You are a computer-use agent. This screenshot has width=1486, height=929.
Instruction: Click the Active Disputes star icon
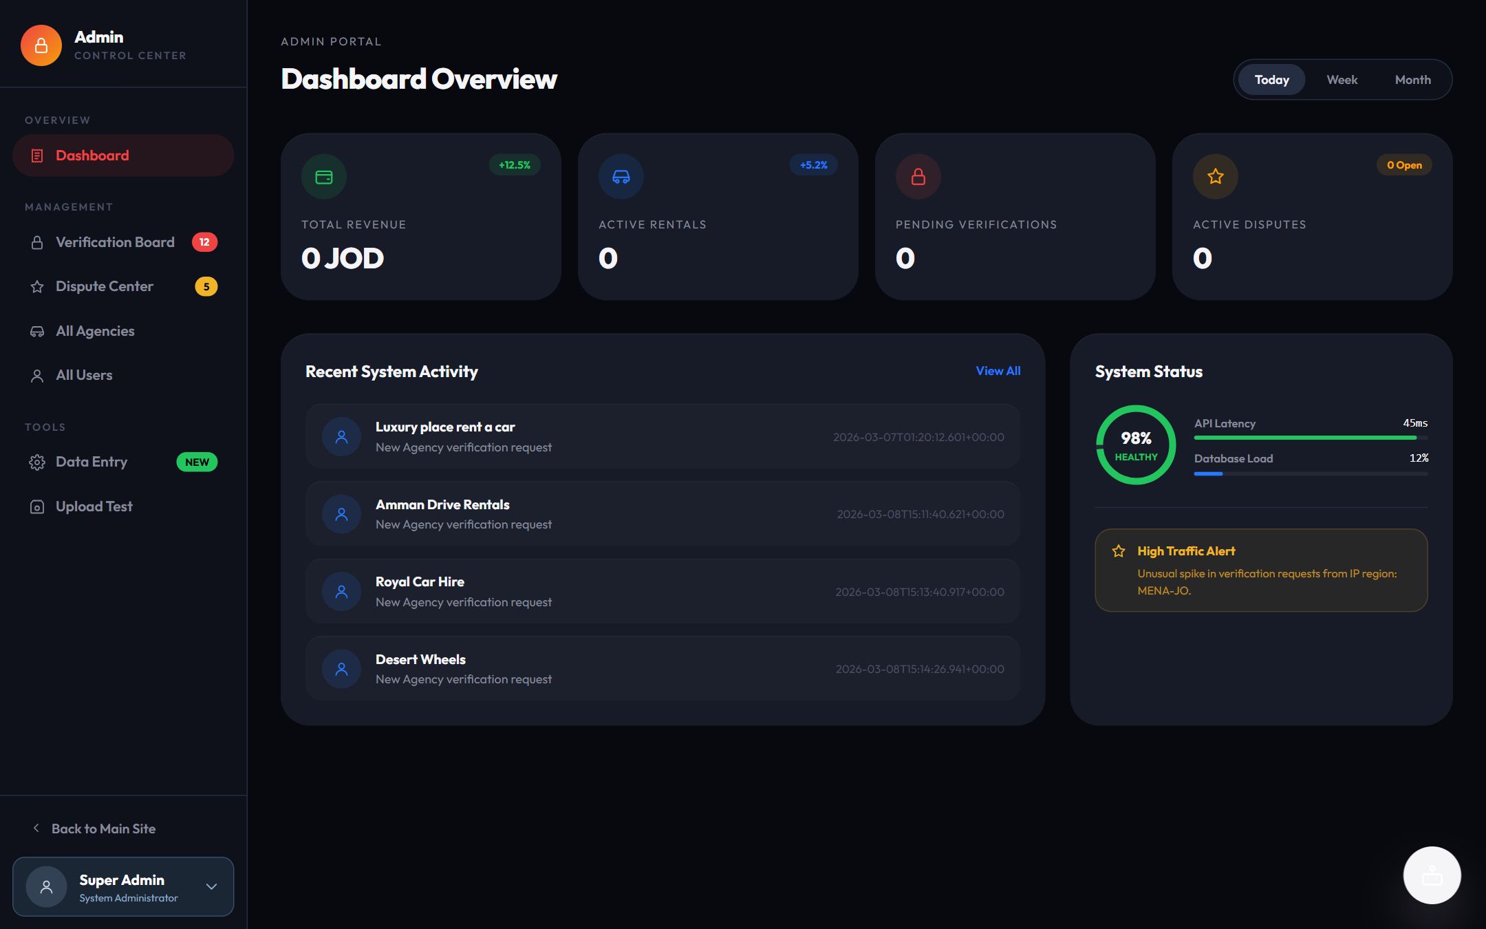(x=1216, y=177)
